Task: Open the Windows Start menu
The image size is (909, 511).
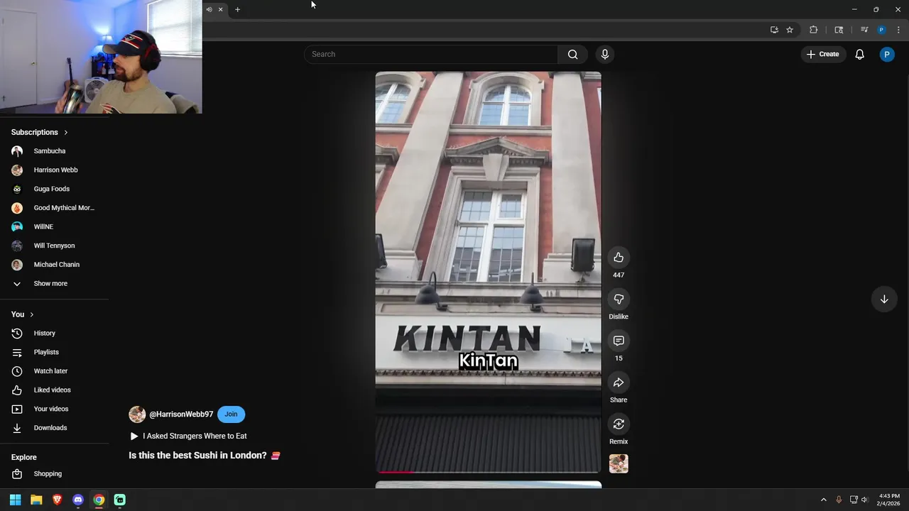Action: [16, 500]
